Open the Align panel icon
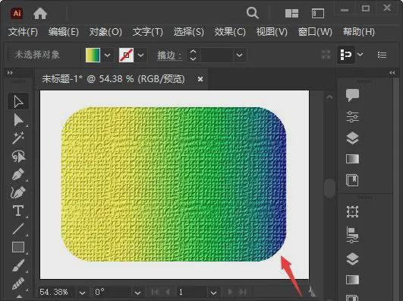The image size is (403, 301). coord(352,235)
